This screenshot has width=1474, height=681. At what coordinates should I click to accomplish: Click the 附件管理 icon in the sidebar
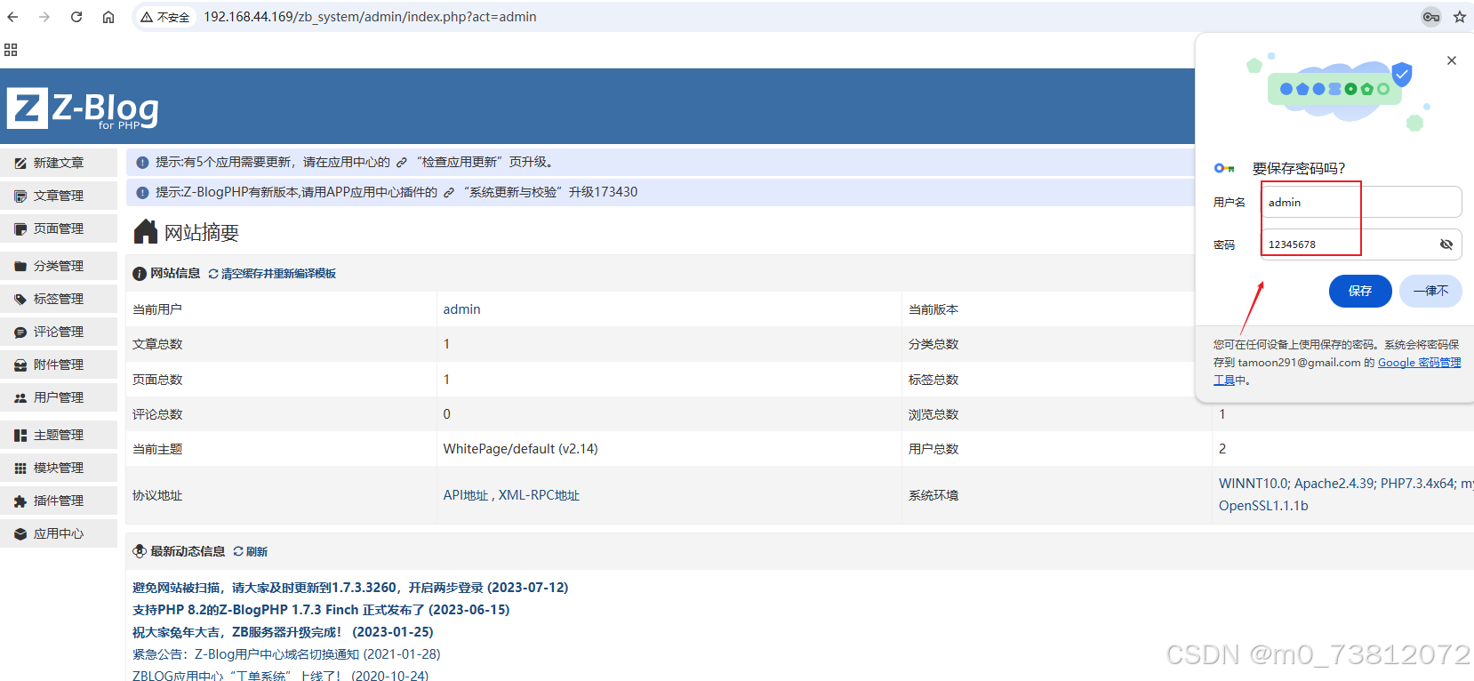click(x=20, y=365)
